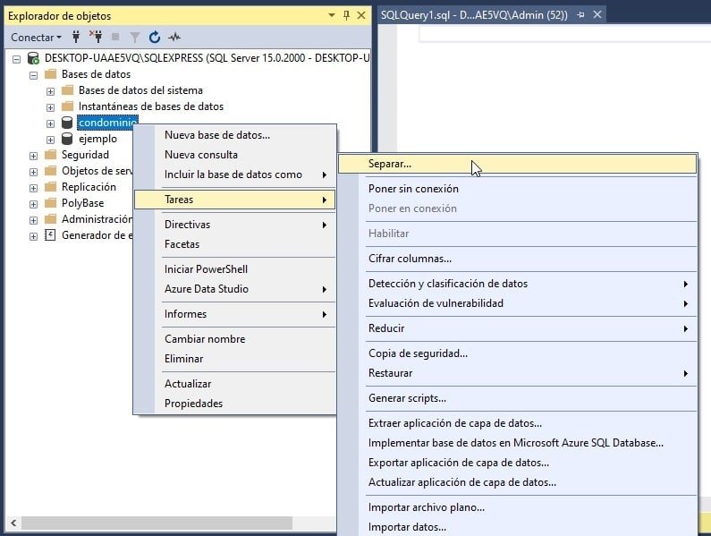711x536 pixels.
Task: Click the filter funnel icon
Action: [x=135, y=38]
